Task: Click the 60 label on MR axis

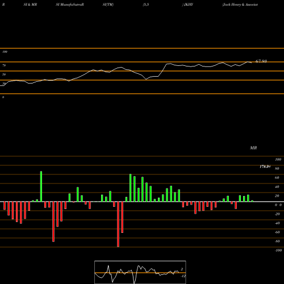Action: pos(277,178)
